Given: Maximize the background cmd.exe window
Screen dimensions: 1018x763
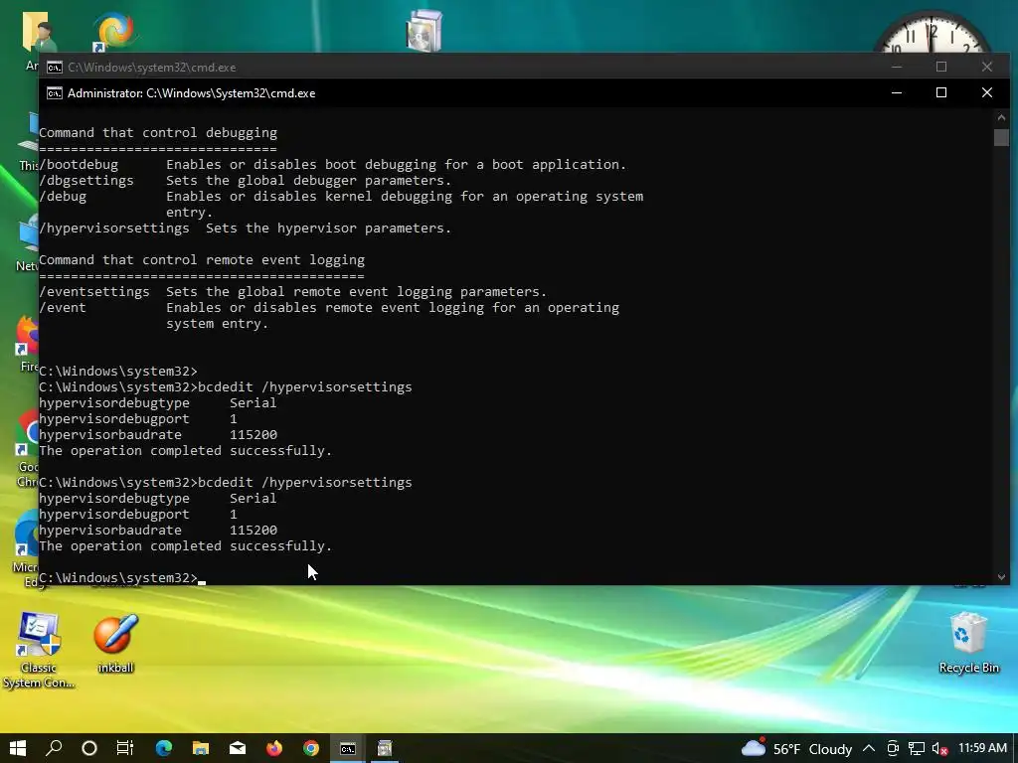Looking at the screenshot, I should pos(941,67).
